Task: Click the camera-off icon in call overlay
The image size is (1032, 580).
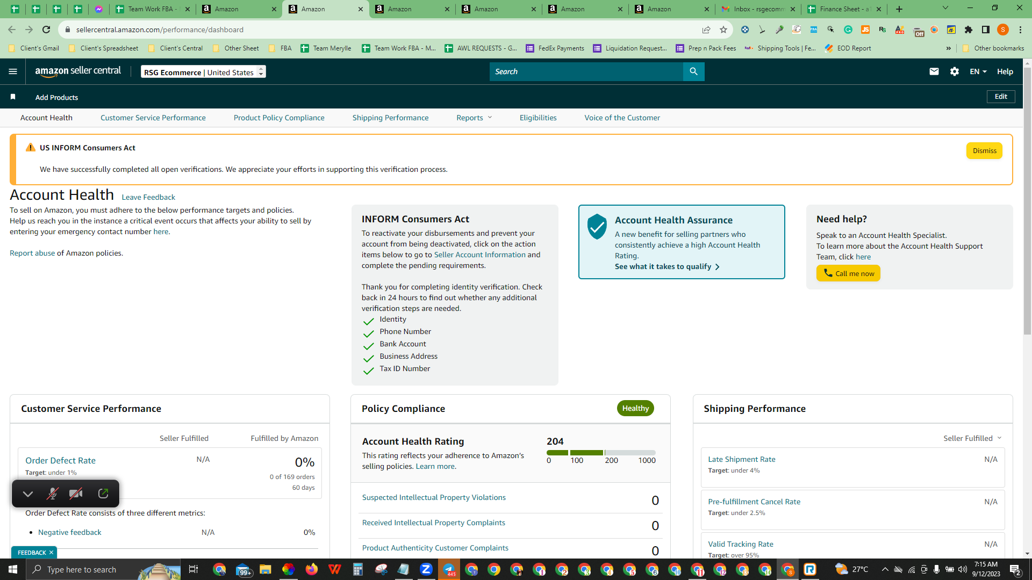Action: pyautogui.click(x=76, y=494)
